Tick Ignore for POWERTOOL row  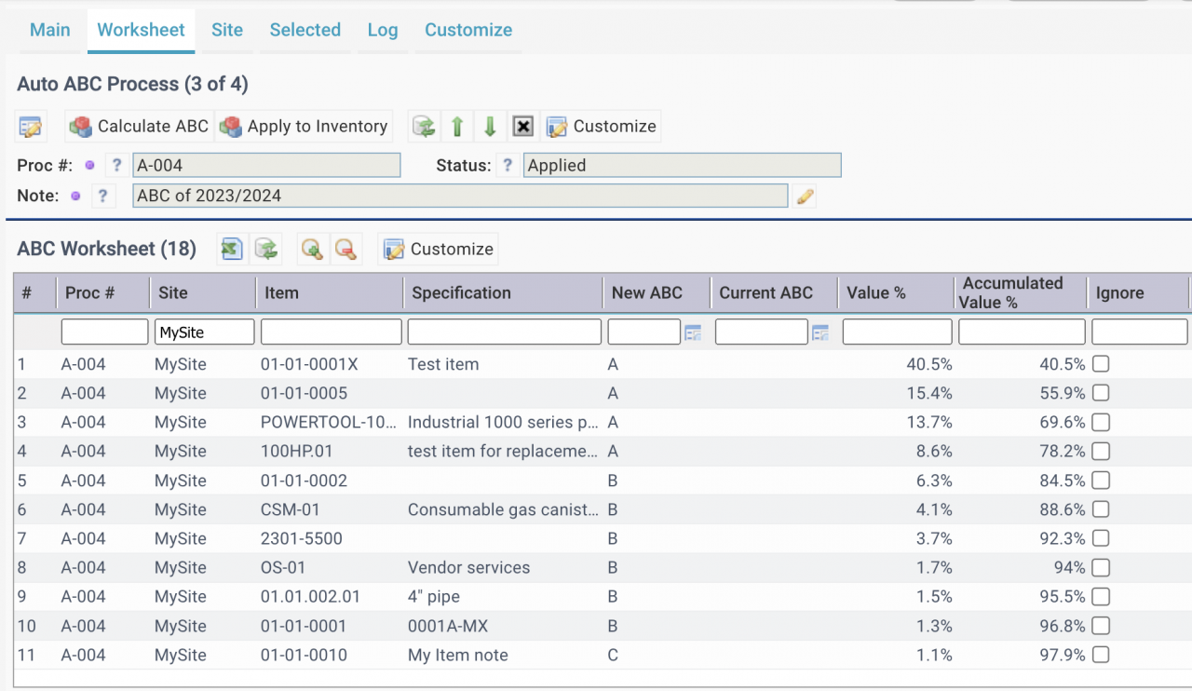pyautogui.click(x=1101, y=422)
